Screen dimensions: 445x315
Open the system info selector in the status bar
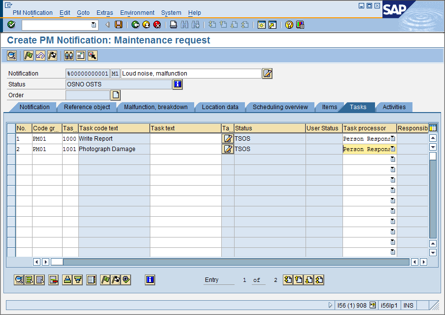(373, 305)
